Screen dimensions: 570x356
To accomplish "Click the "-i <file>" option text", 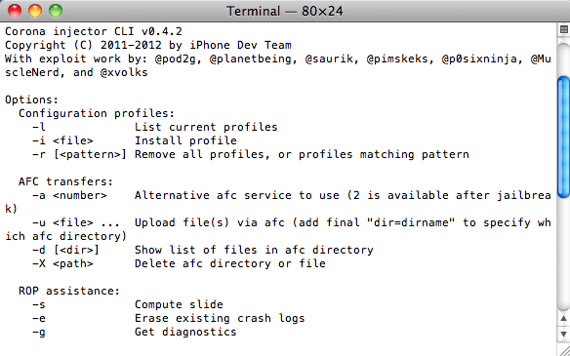I will click(x=62, y=140).
